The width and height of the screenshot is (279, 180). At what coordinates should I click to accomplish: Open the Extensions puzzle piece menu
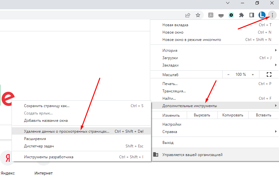[x=242, y=15]
